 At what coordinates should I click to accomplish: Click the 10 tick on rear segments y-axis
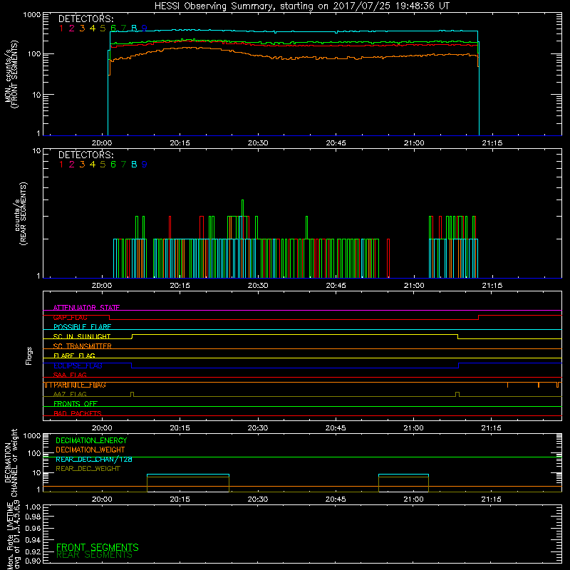click(37, 150)
